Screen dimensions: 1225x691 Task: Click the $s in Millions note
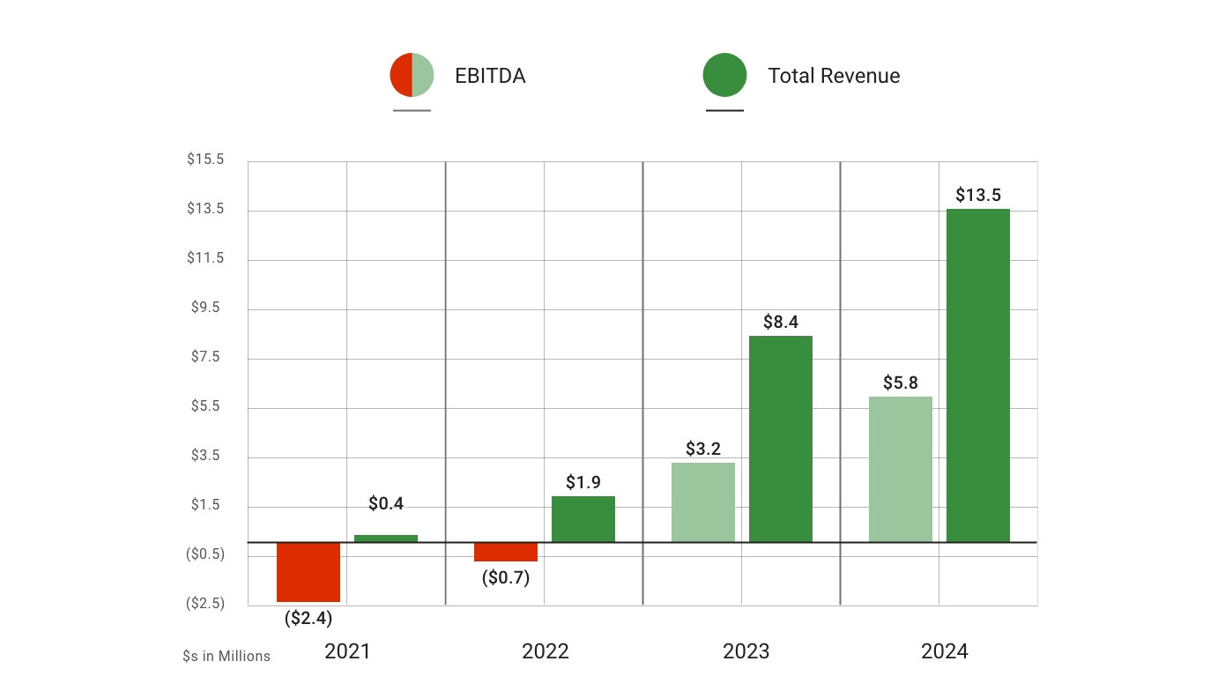[226, 656]
